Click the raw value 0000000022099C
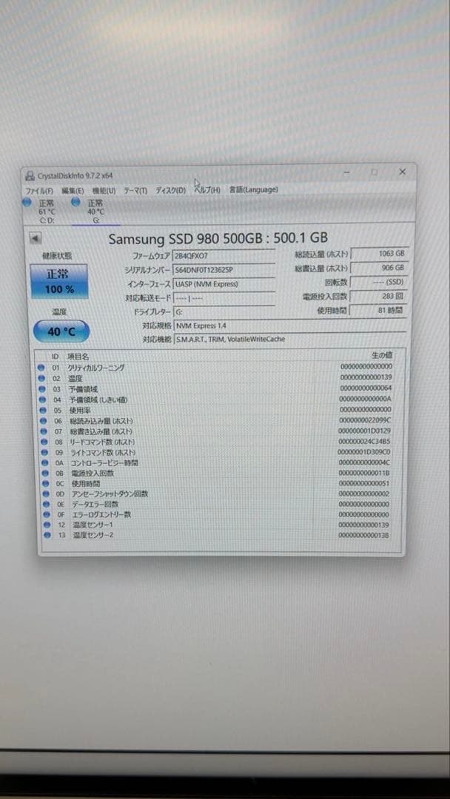This screenshot has height=799, width=450. [x=365, y=420]
